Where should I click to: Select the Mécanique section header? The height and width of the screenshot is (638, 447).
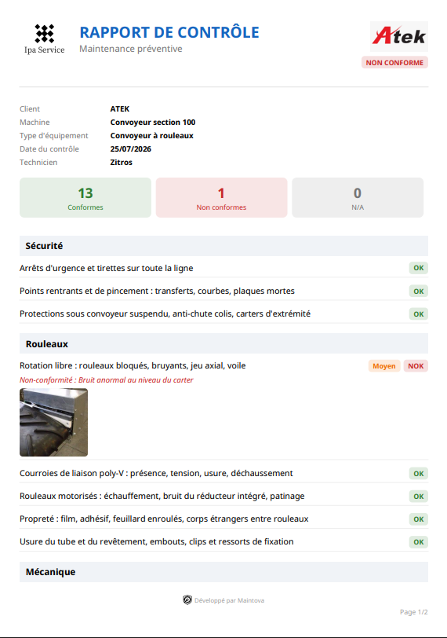(223, 572)
